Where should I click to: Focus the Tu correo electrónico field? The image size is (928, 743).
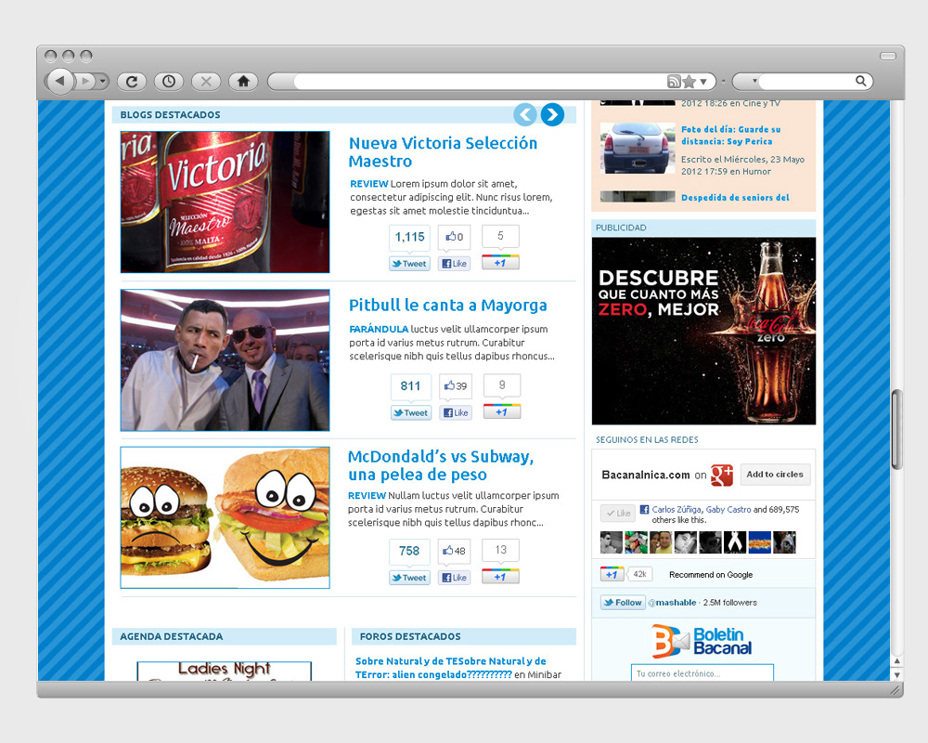tap(702, 672)
